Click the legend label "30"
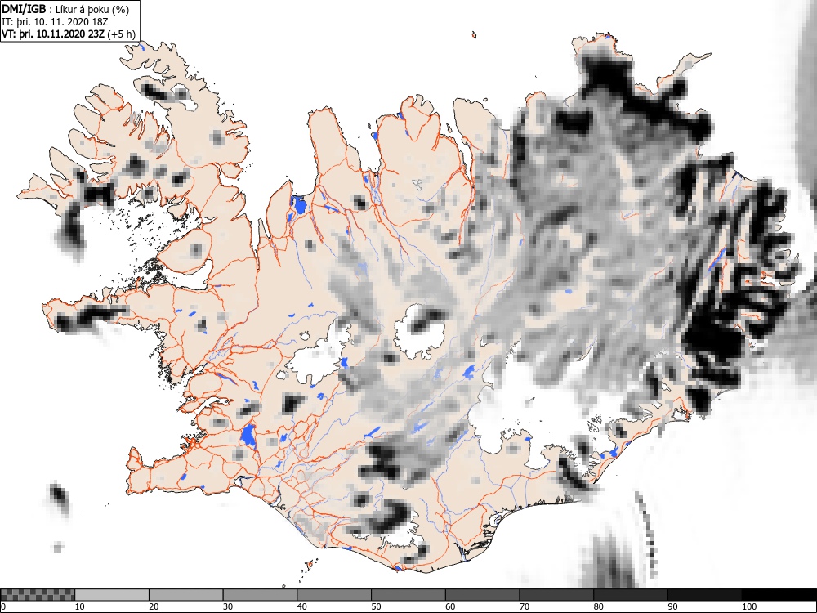Image resolution: width=817 pixels, height=613 pixels. point(228,606)
